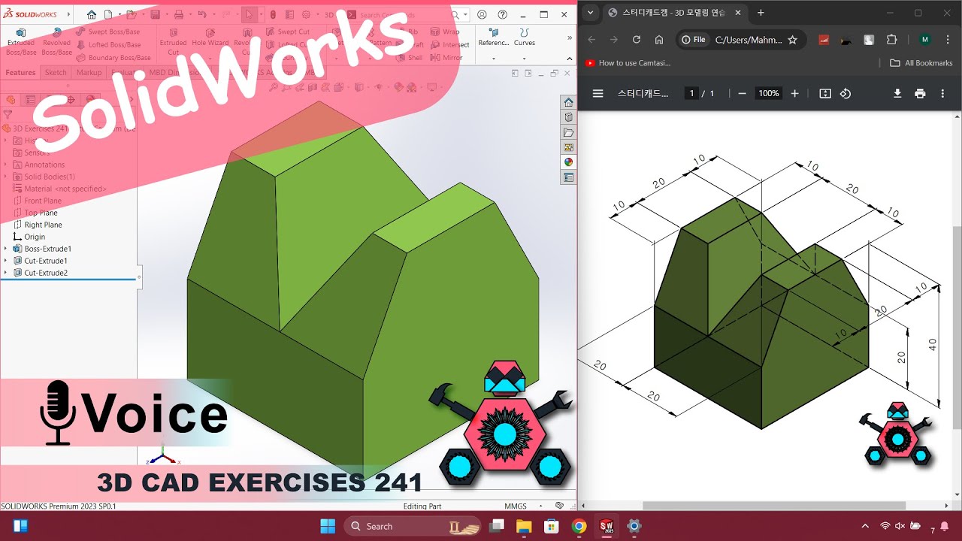Viewport: 962px width, 541px height.
Task: Expand the Cut-Extrude1 feature node
Action: click(x=6, y=261)
